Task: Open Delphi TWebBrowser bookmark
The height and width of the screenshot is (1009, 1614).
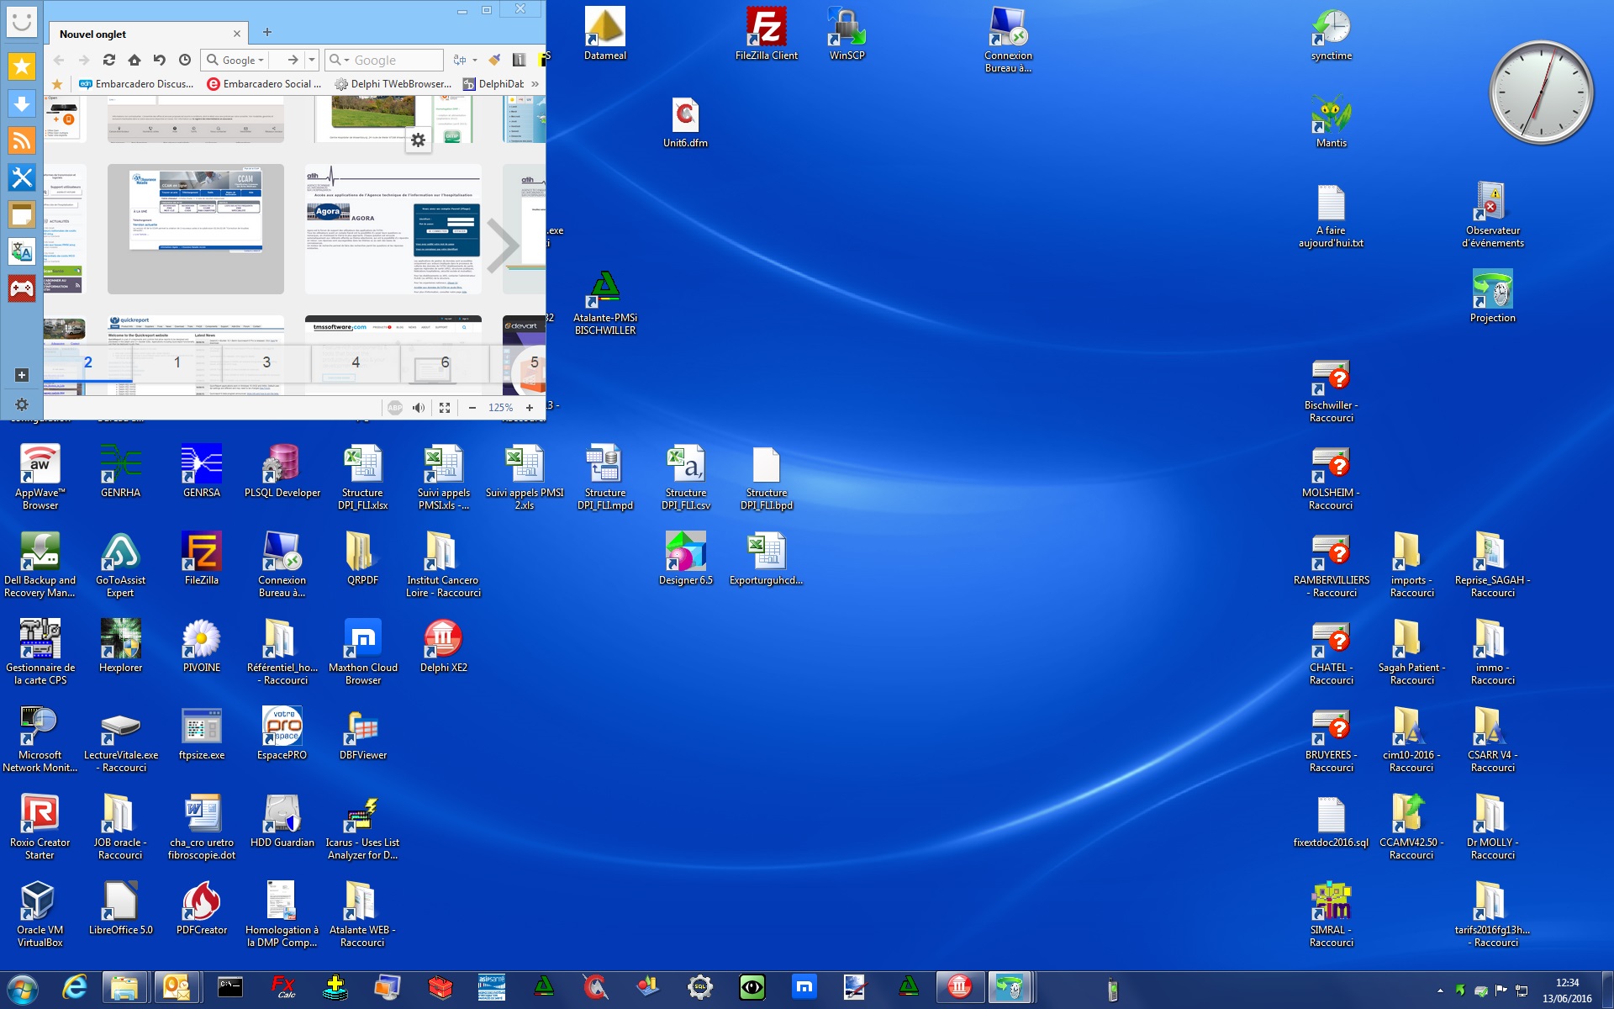Action: pyautogui.click(x=393, y=84)
